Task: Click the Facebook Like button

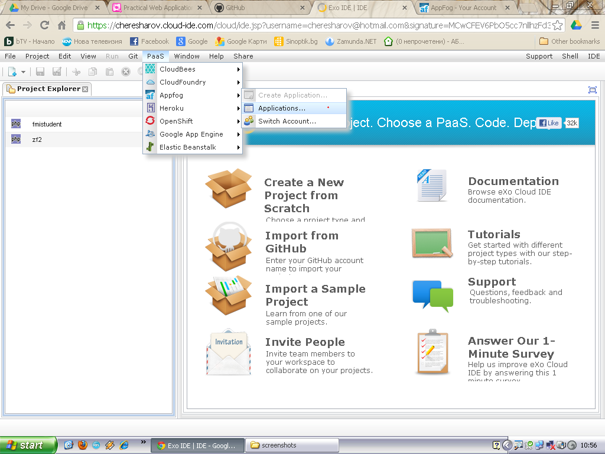Action: pos(549,123)
